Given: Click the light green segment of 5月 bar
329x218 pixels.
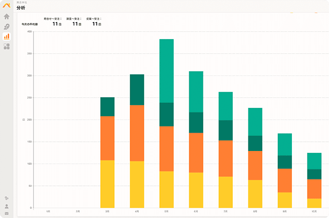Looking at the screenshot, I should 166,71.
